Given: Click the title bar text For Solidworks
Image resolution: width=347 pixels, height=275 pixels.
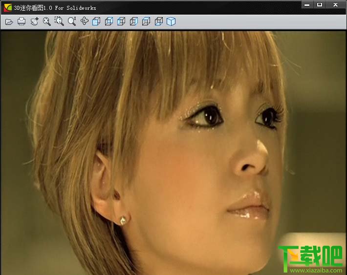Looking at the screenshot, I should pyautogui.click(x=75, y=8).
